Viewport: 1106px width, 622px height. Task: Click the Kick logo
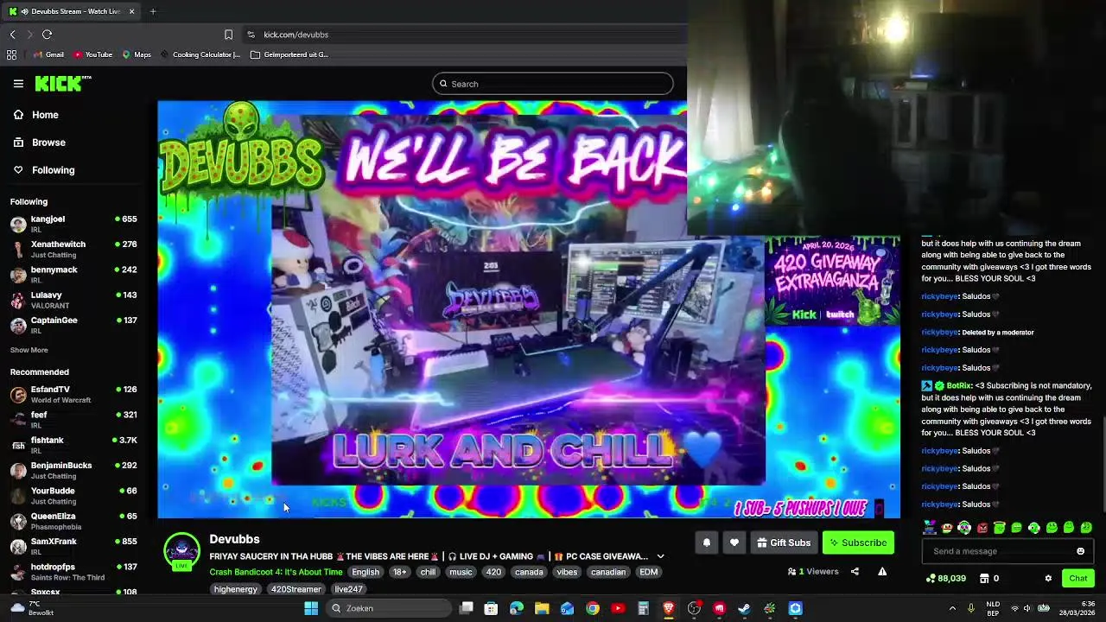tap(62, 84)
